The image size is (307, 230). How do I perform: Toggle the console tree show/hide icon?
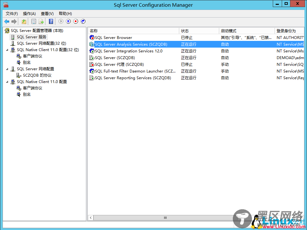tap(34, 21)
